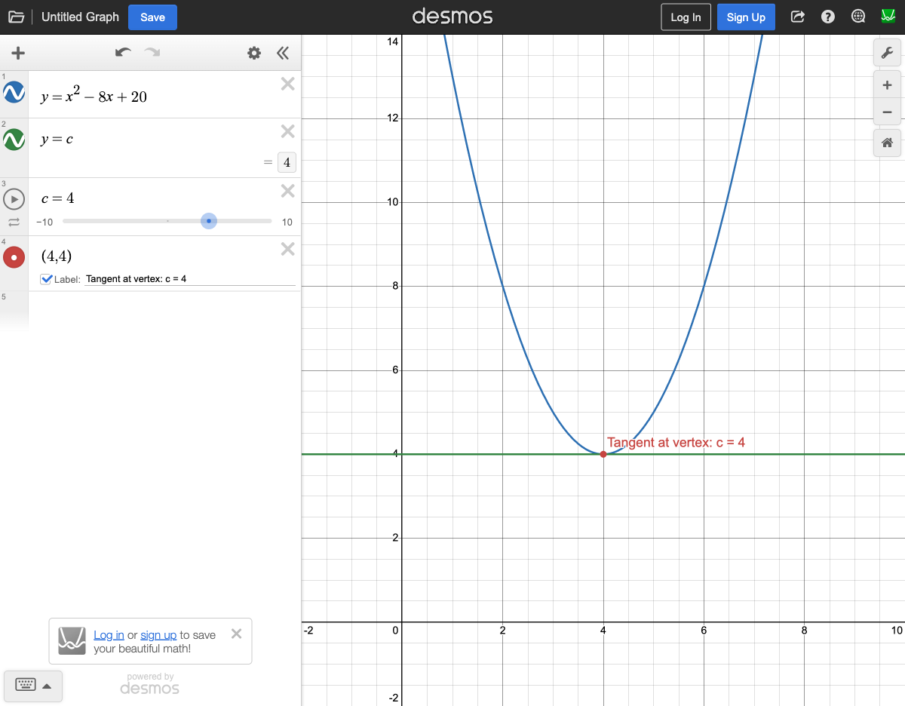The width and height of the screenshot is (905, 706).
Task: Dismiss the save reminder banner
Action: [x=236, y=634]
